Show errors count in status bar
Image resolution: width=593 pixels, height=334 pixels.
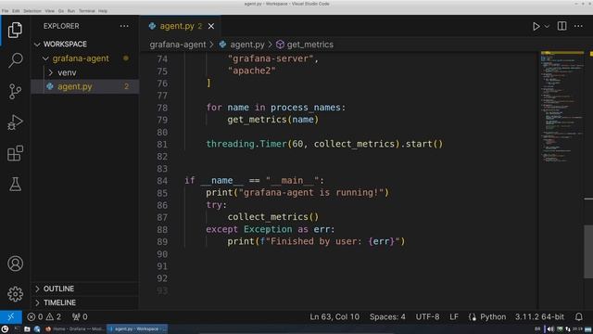35,316
